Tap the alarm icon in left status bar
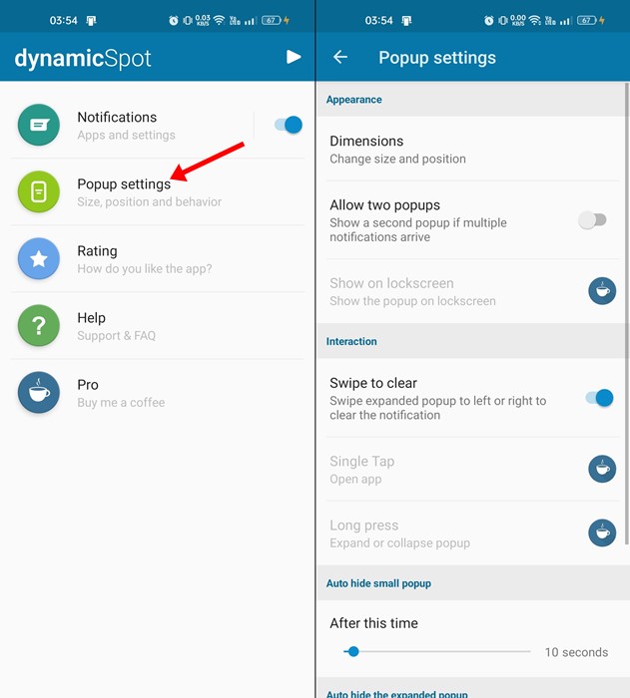Viewport: 630px width, 698px height. pos(174,21)
